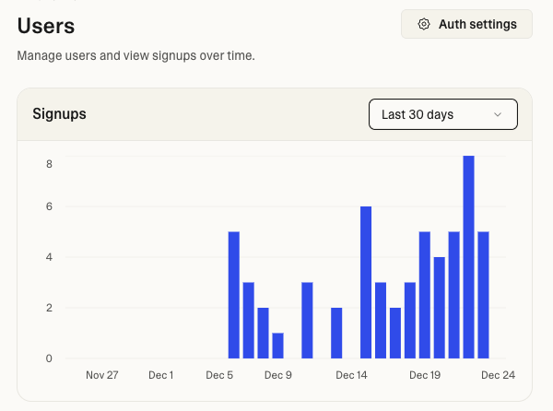
Task: Click the gear icon in Auth settings
Action: [424, 24]
